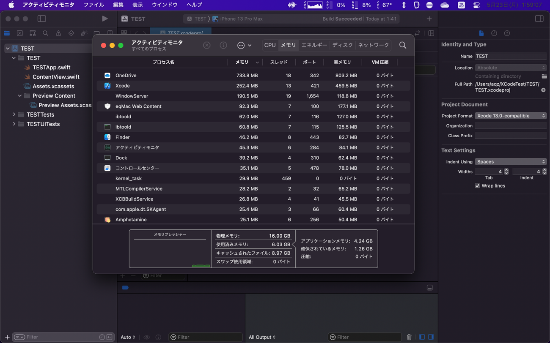
Task: Expand the TESTTests folder
Action: pyautogui.click(x=14, y=114)
